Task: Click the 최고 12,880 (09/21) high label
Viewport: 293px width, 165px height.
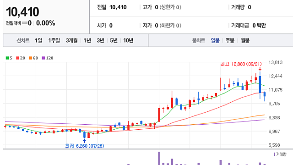Action: tap(241, 64)
